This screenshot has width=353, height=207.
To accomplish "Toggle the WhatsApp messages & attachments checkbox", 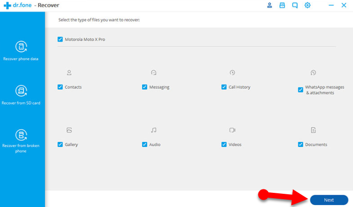I will (x=301, y=90).
